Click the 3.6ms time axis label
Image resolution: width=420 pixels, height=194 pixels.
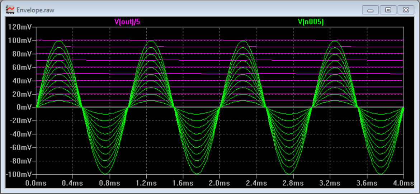[367, 183]
